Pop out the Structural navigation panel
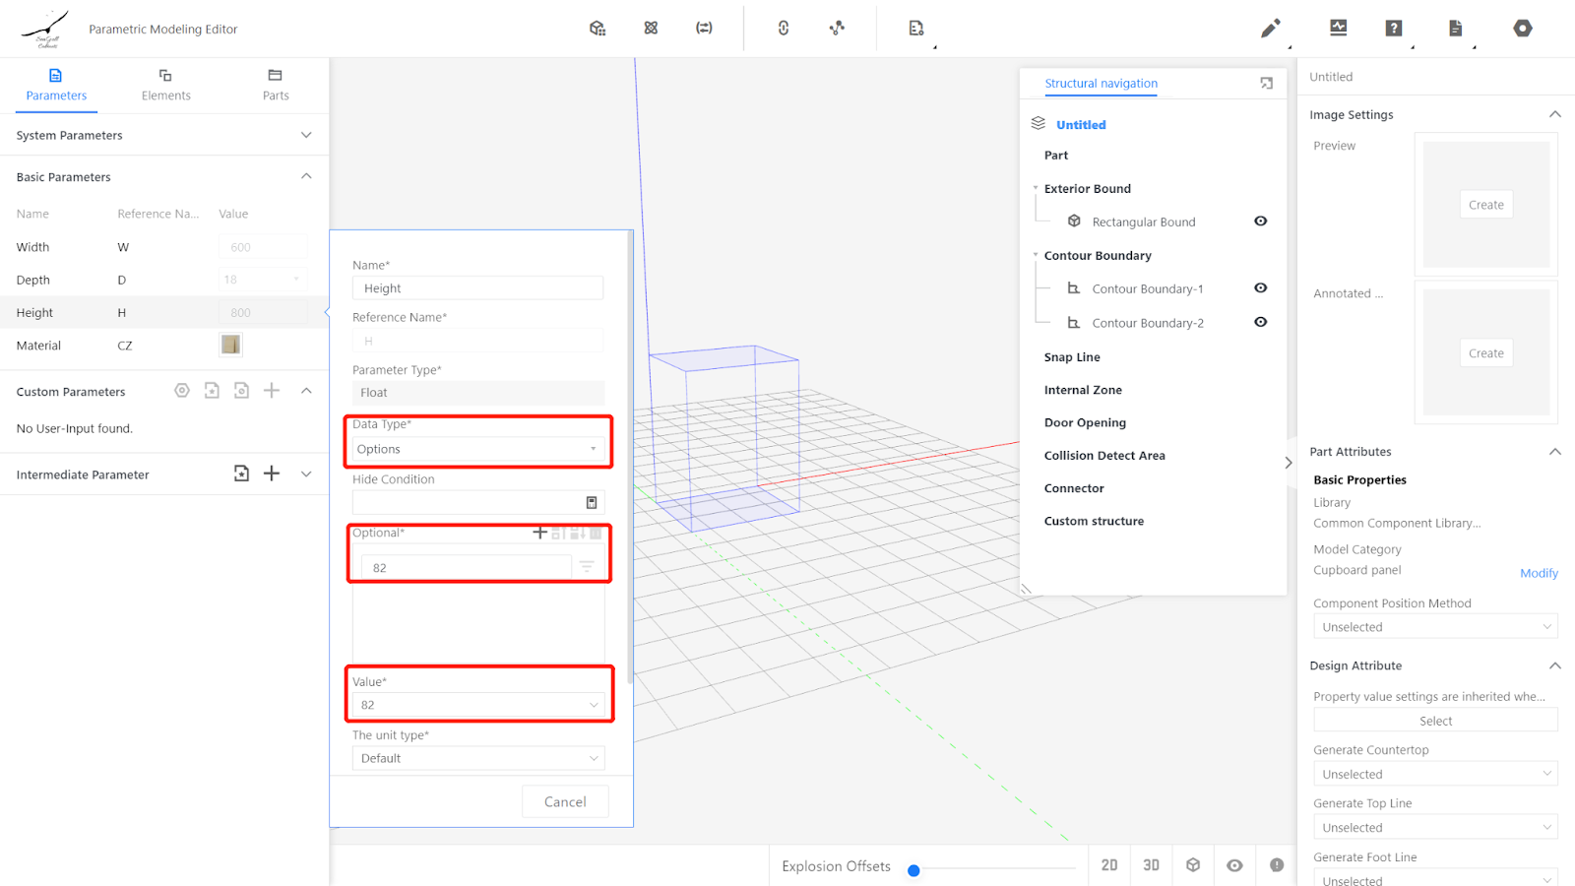 point(1266,84)
